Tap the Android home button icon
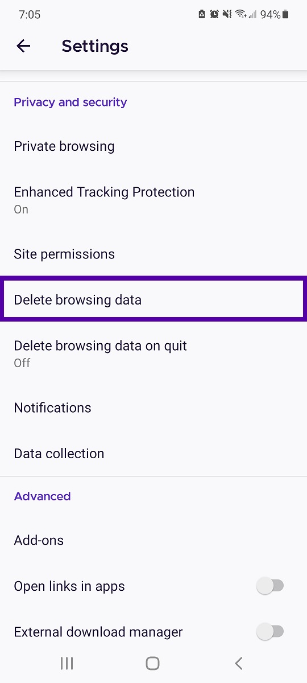307x683 pixels. 152,663
